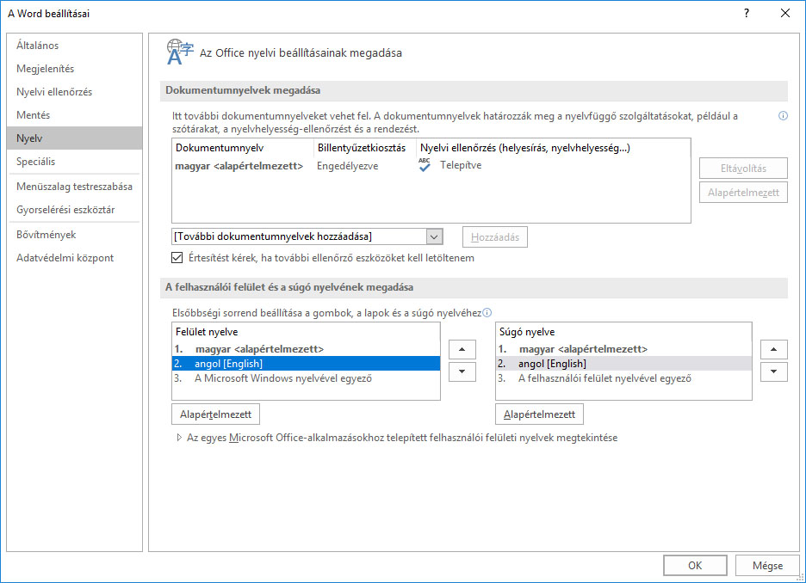Close the Word beállításai dialog
806x583 pixels.
pyautogui.click(x=785, y=14)
